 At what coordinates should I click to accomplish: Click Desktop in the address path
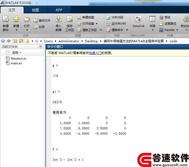click(x=91, y=41)
